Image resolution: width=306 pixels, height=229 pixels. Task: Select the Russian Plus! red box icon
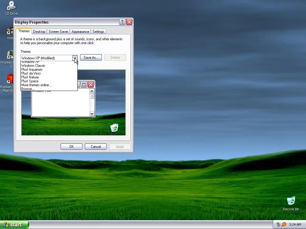tap(10, 79)
